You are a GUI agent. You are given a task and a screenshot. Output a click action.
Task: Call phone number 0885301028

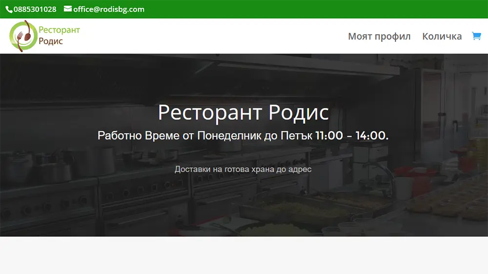(35, 9)
